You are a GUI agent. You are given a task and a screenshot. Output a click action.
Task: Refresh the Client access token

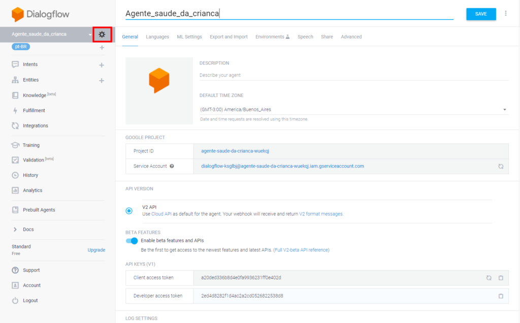point(489,278)
